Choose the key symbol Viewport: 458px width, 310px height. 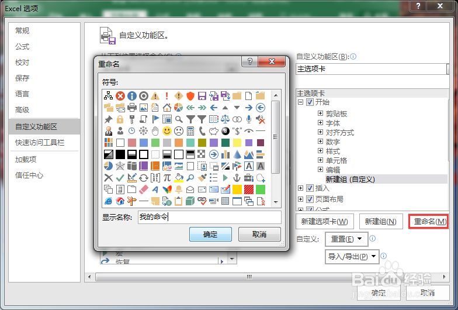(132, 119)
